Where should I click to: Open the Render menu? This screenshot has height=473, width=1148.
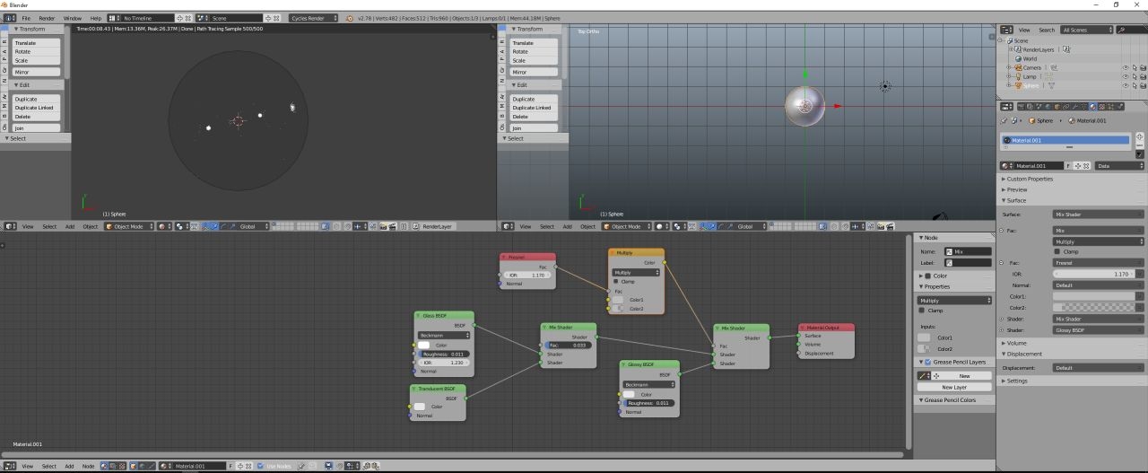47,18
